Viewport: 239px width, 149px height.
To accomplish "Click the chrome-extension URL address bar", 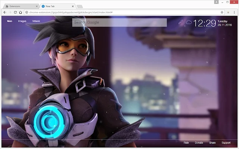I will tap(124, 12).
